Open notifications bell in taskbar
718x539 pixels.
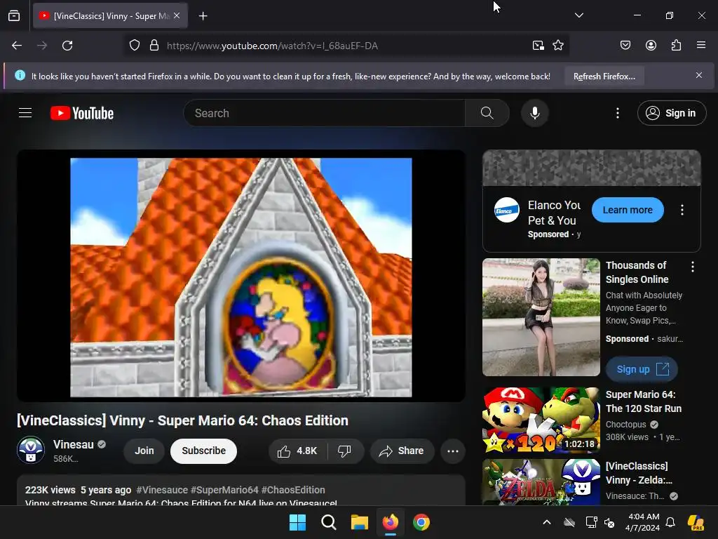click(670, 522)
